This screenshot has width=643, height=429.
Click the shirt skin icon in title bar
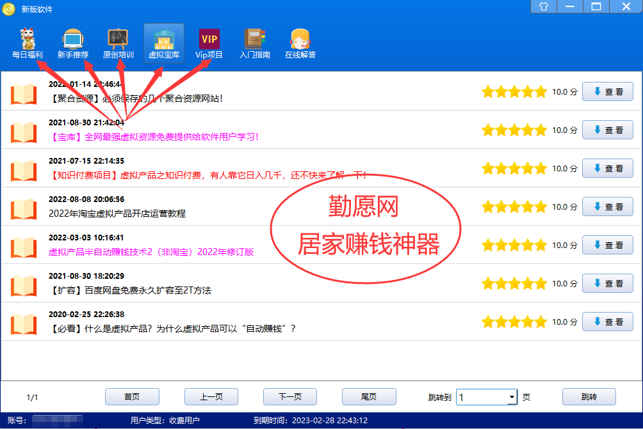pyautogui.click(x=544, y=6)
